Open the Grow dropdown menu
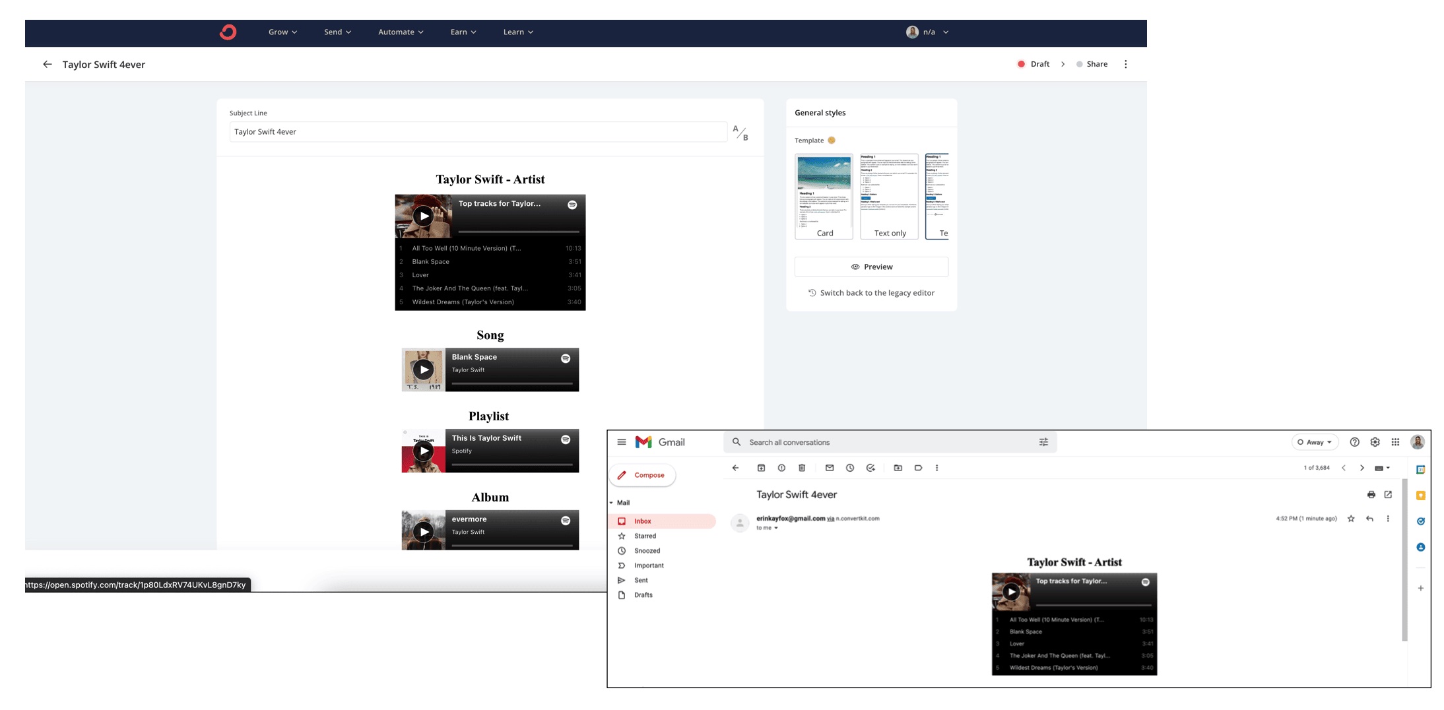Image resolution: width=1444 pixels, height=710 pixels. tap(282, 32)
